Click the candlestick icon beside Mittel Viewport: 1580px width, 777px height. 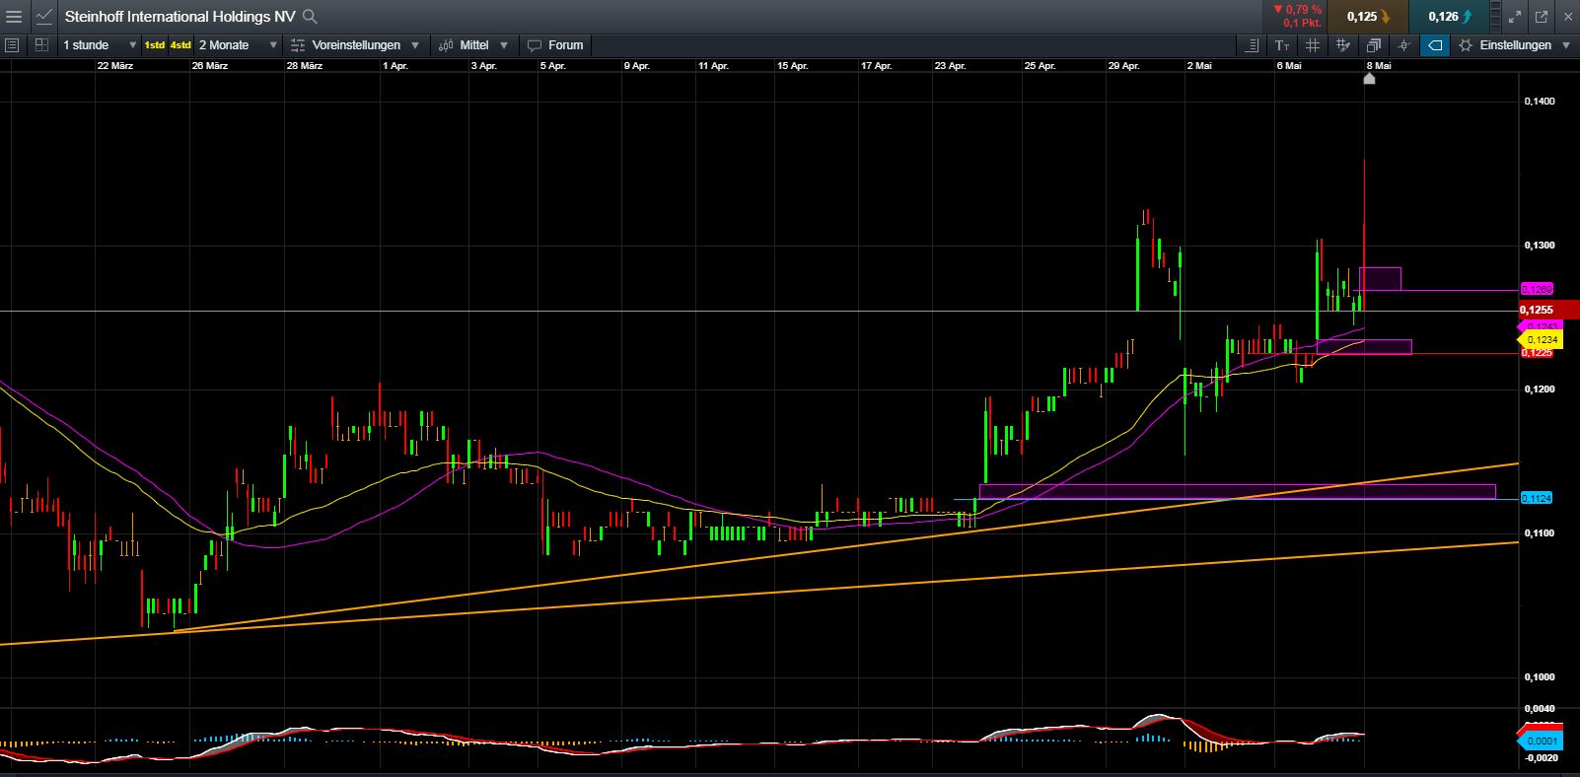(x=446, y=45)
